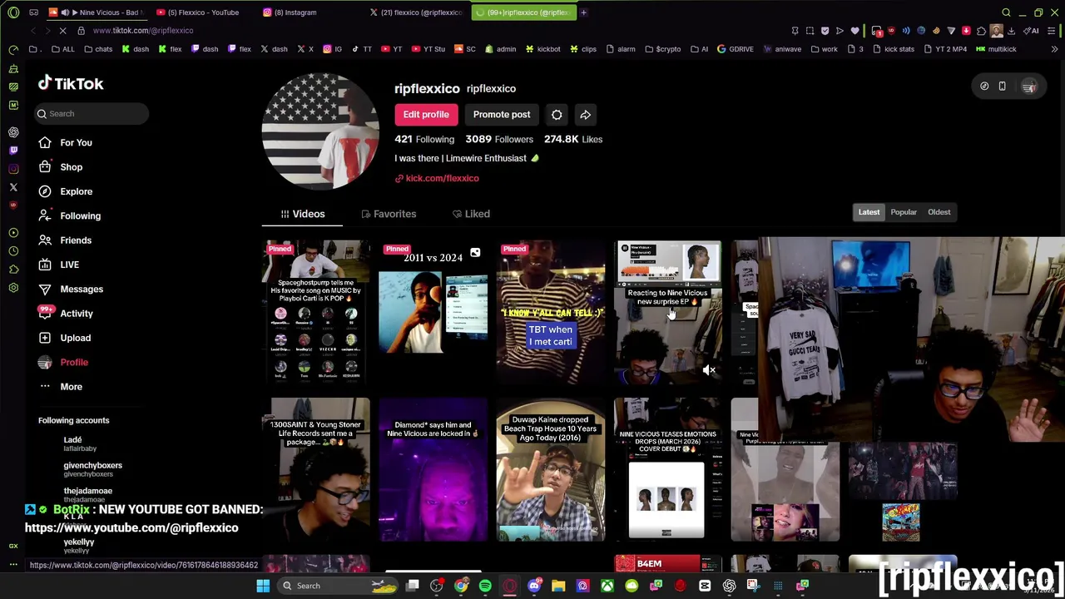The height and width of the screenshot is (599, 1065).
Task: Open Windows Start menu
Action: coord(263,586)
